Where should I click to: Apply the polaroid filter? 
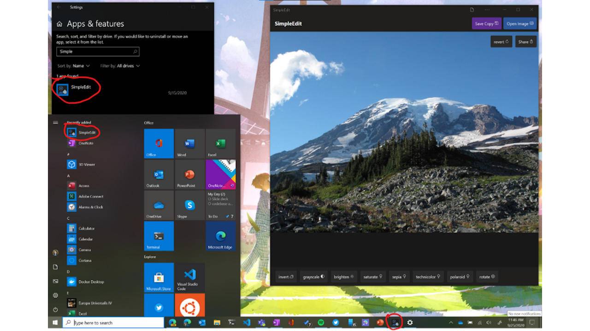pos(460,277)
